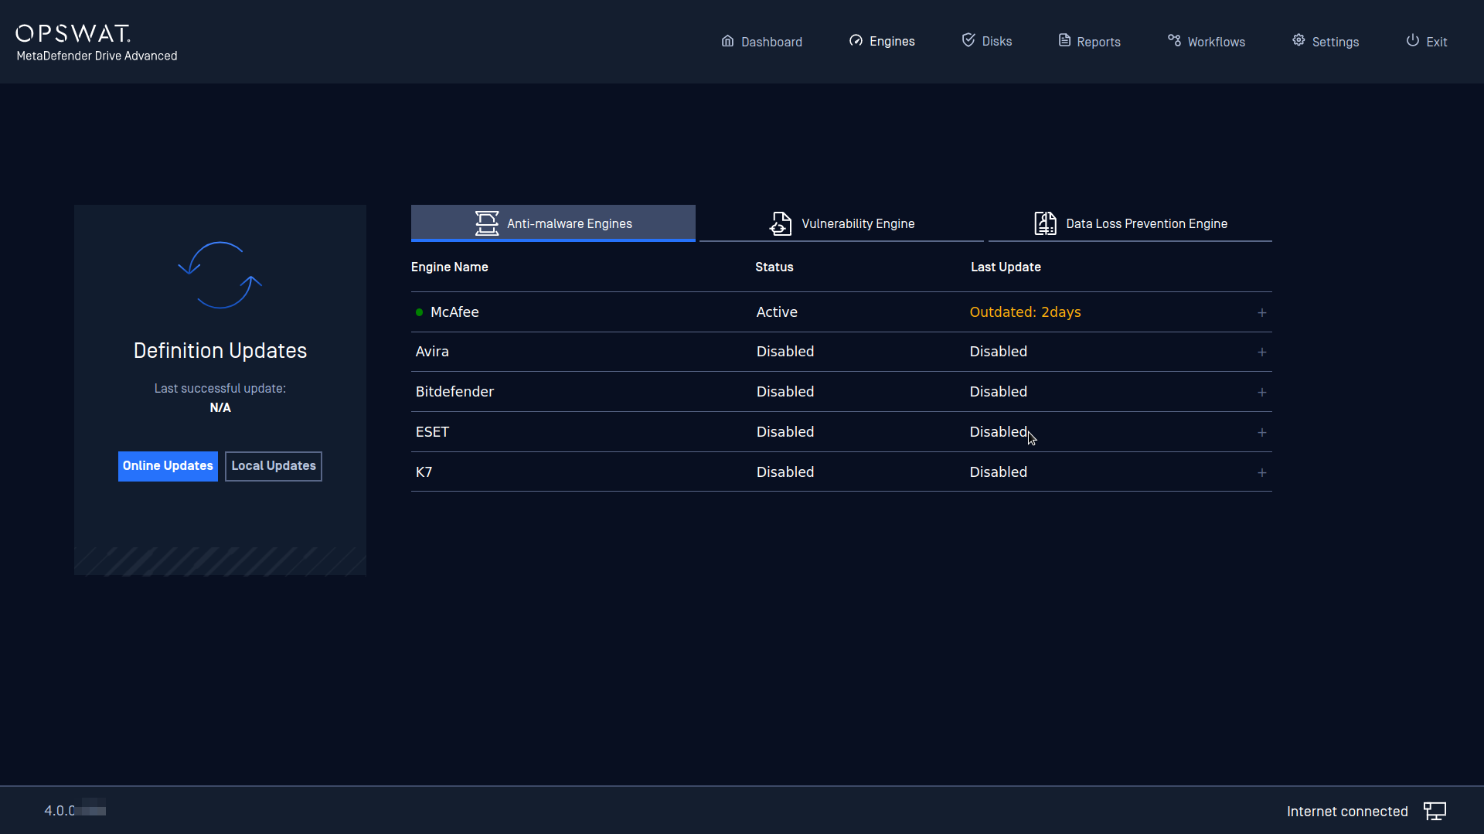Expand the K7 engine row

pos(1261,472)
